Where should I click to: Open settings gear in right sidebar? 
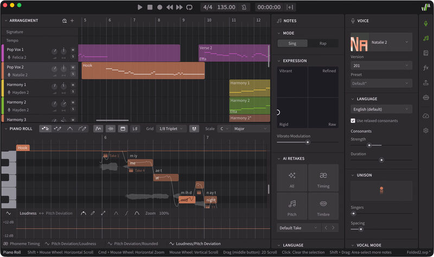pos(426,131)
